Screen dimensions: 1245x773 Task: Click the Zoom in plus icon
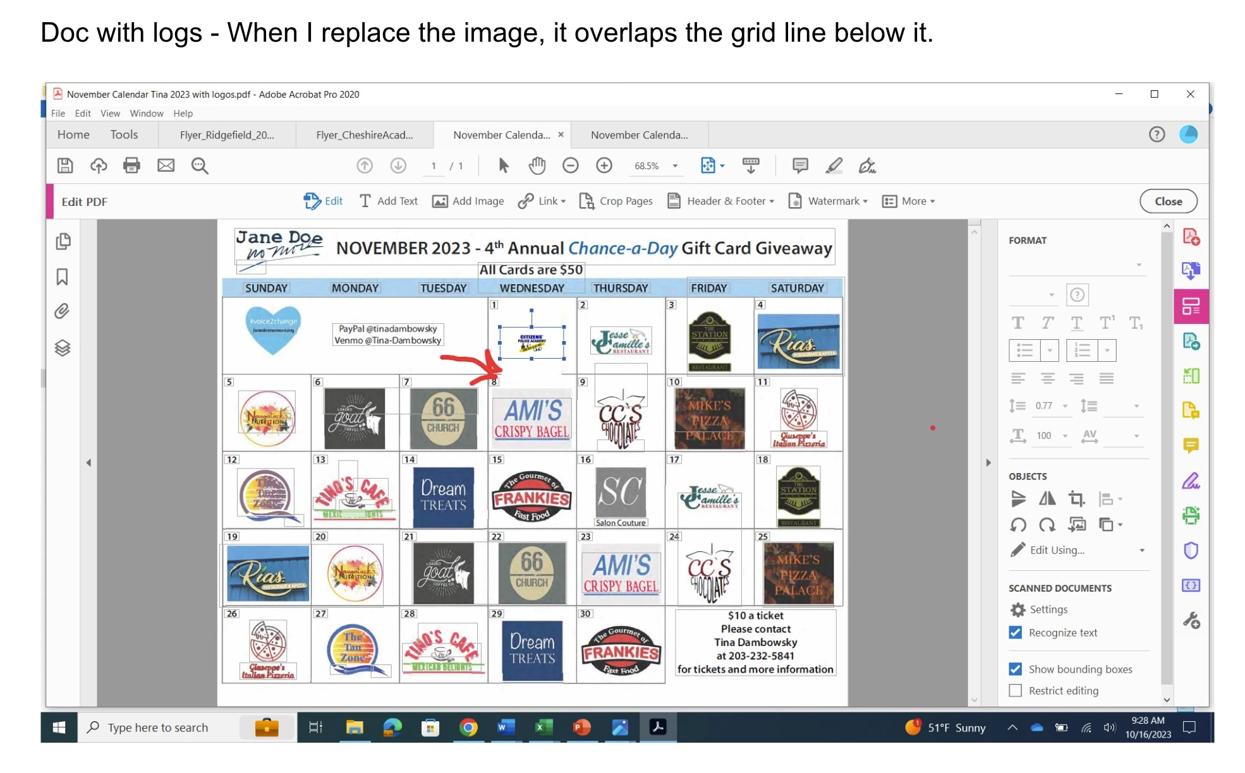(604, 166)
